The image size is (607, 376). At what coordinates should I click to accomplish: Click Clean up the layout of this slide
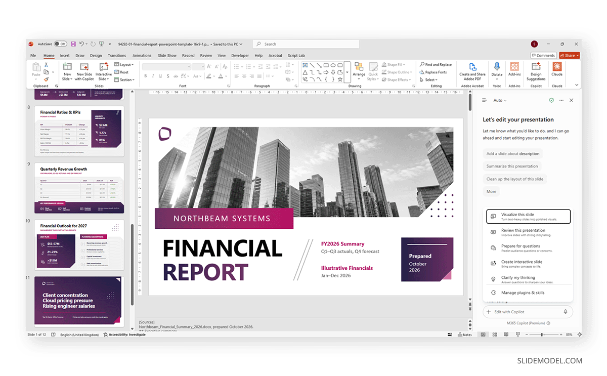coord(515,179)
